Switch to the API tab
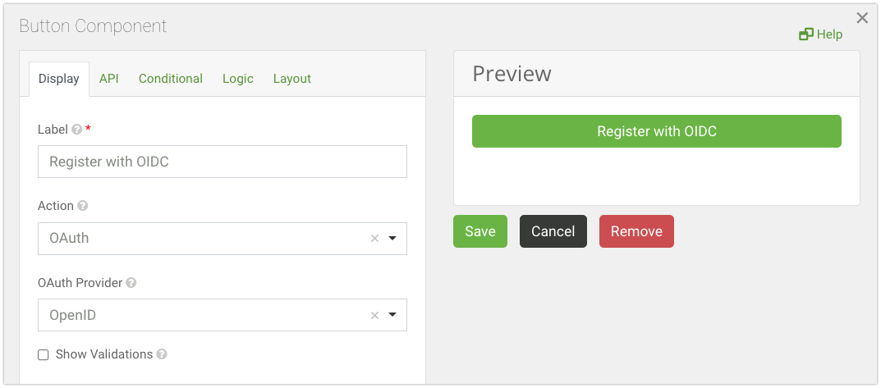The height and width of the screenshot is (388, 881). pos(109,79)
